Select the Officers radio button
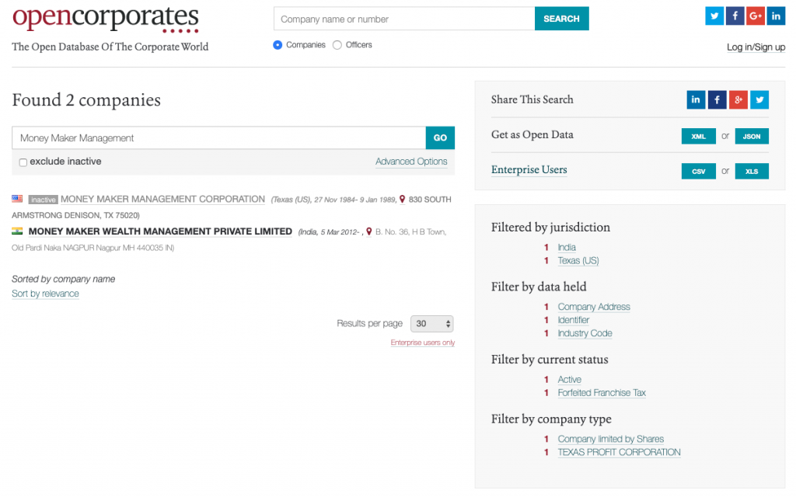Image resolution: width=796 pixels, height=497 pixels. click(337, 45)
